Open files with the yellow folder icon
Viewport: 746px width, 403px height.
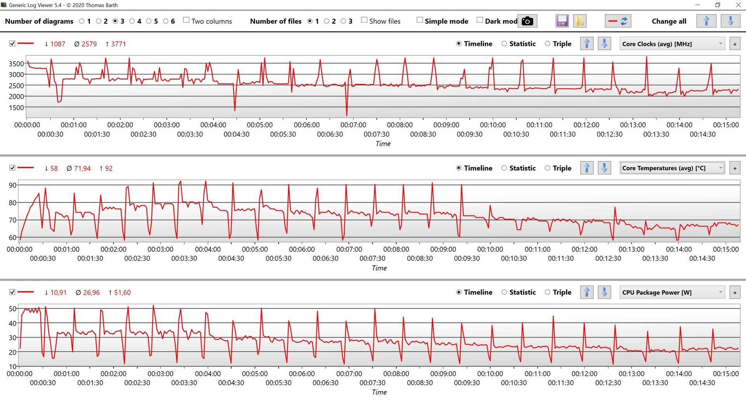click(579, 21)
